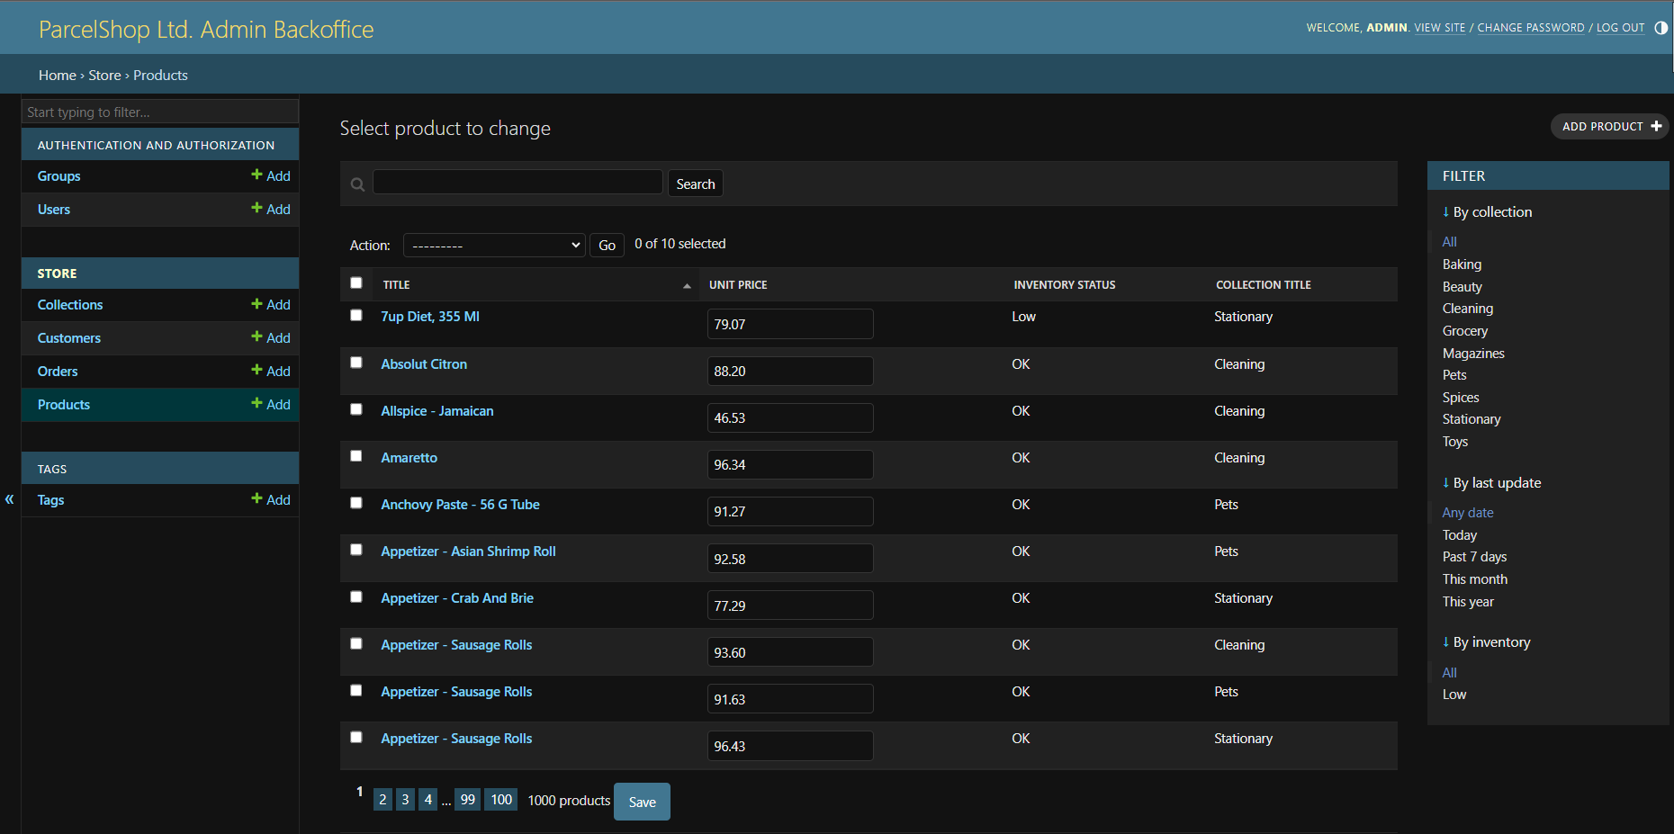Click the Go button
The width and height of the screenshot is (1674, 834).
[x=607, y=245]
